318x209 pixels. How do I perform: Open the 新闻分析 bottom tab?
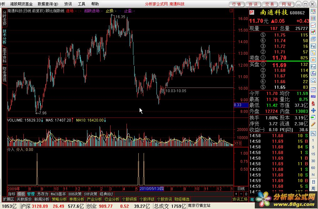(x=42, y=199)
